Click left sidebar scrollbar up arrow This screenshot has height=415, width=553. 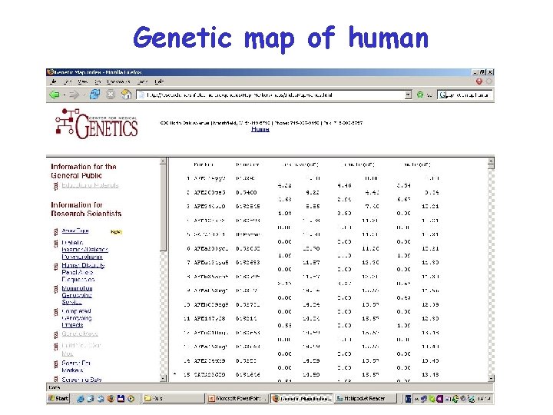click(163, 161)
